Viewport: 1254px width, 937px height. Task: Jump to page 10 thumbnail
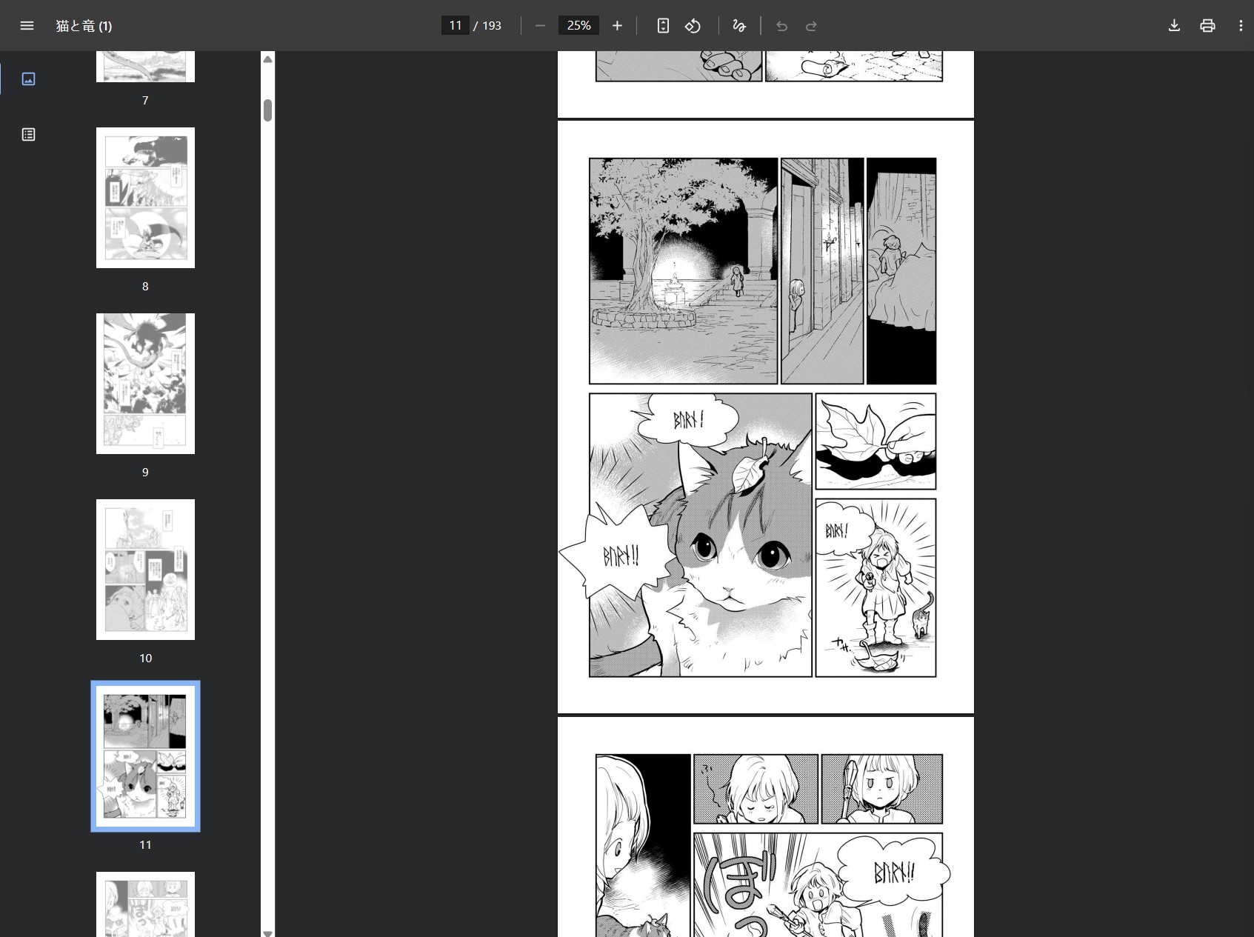tap(145, 570)
